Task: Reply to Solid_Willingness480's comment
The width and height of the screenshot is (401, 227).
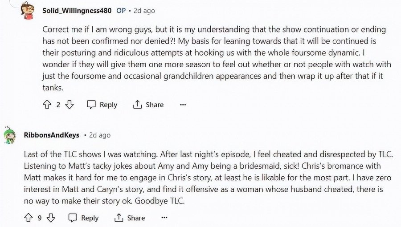Action: [x=102, y=105]
